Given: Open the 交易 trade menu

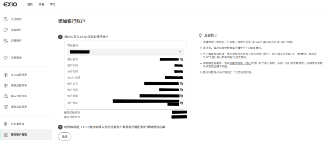Looking at the screenshot, I should (x=41, y=5).
